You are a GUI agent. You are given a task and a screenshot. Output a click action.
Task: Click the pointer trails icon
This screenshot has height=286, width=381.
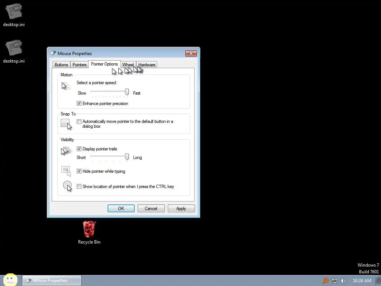(66, 151)
